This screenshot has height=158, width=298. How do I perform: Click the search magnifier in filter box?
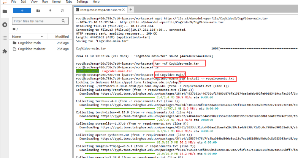tap(63, 21)
